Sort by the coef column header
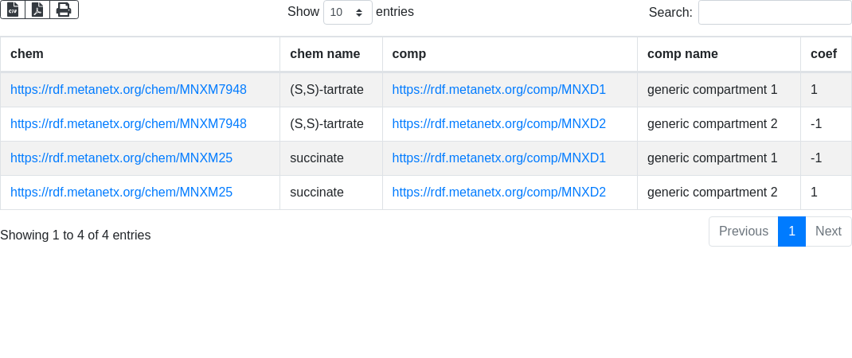 [x=823, y=54]
